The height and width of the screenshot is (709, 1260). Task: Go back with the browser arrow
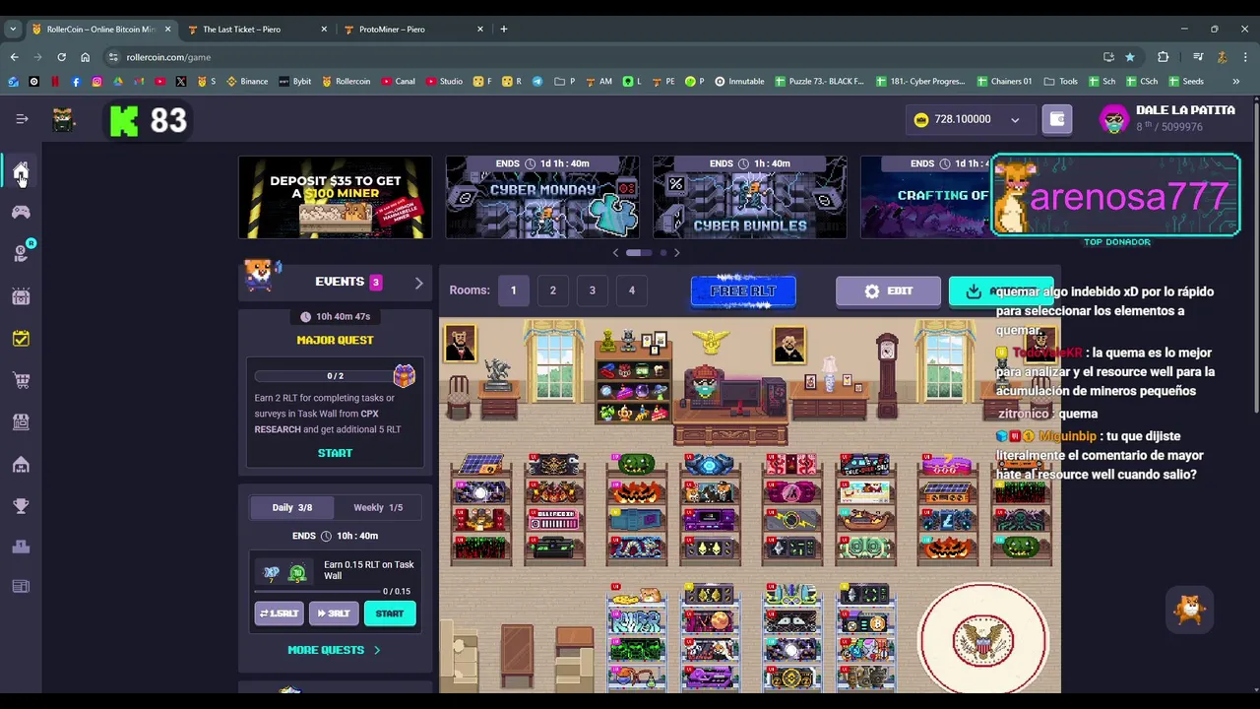pos(14,57)
